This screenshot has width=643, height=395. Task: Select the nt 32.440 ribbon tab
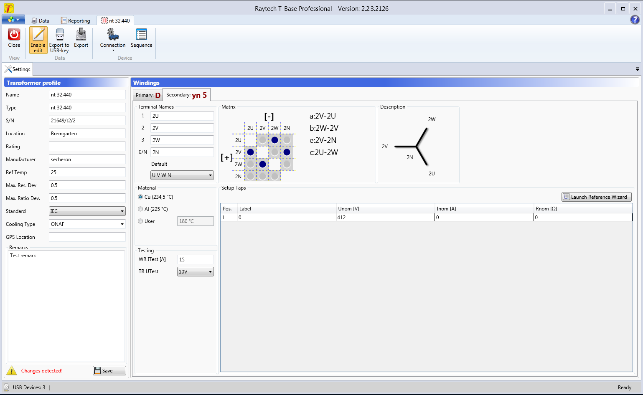[x=116, y=20]
